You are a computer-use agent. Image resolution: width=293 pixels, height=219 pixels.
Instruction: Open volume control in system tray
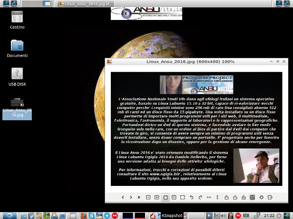(224, 216)
